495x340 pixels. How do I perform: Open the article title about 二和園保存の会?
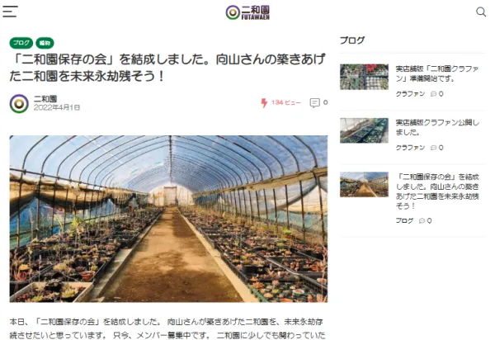pos(167,68)
